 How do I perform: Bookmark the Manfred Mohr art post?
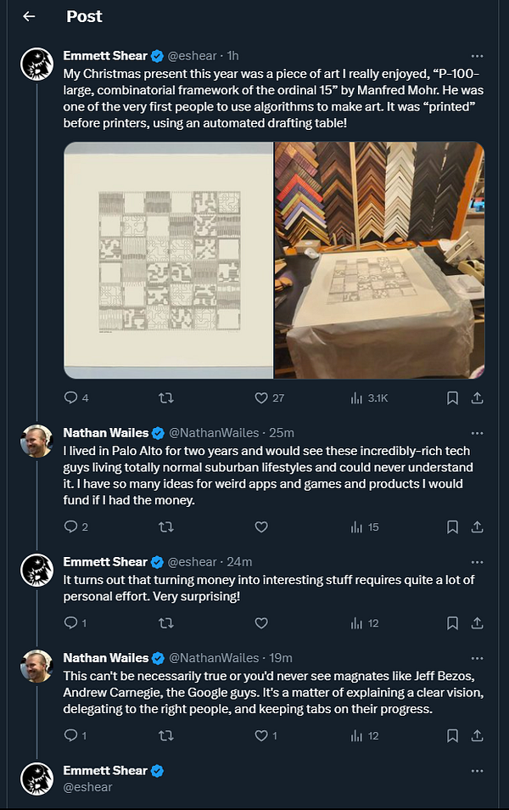click(x=453, y=397)
